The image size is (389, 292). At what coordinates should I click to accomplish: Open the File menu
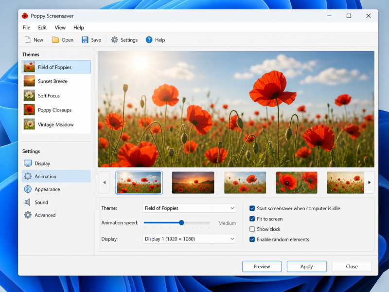[26, 28]
